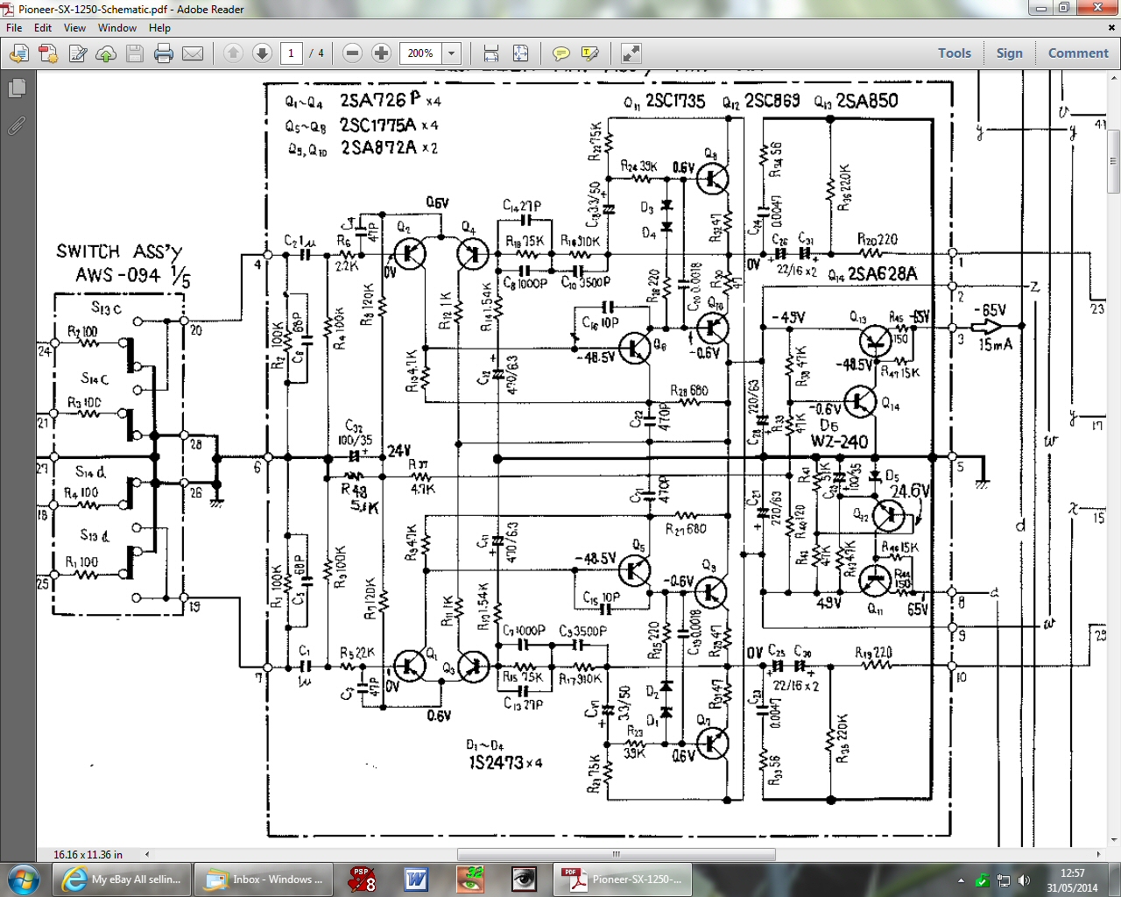Screen dimensions: 1121x897
Task: Zoom in with the plus button
Action: [381, 53]
